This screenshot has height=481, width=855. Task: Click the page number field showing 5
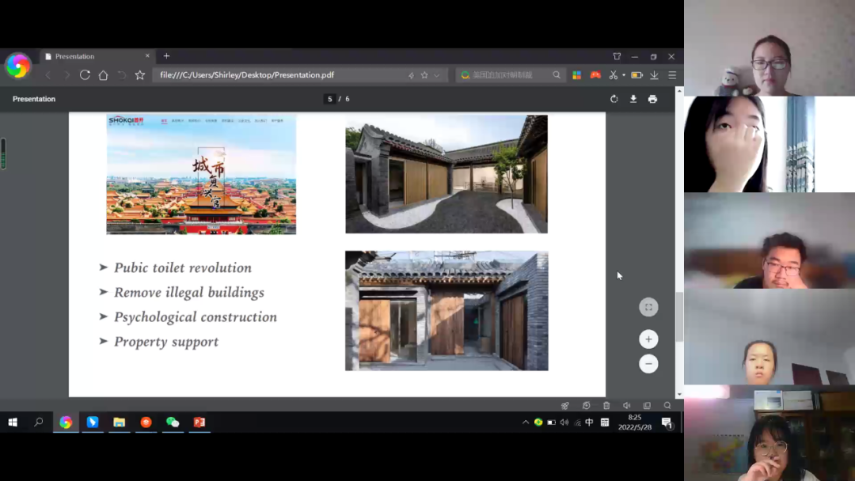click(329, 99)
